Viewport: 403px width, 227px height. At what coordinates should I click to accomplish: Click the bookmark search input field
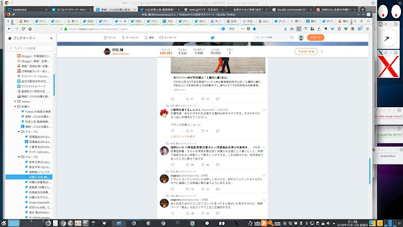[x=30, y=48]
